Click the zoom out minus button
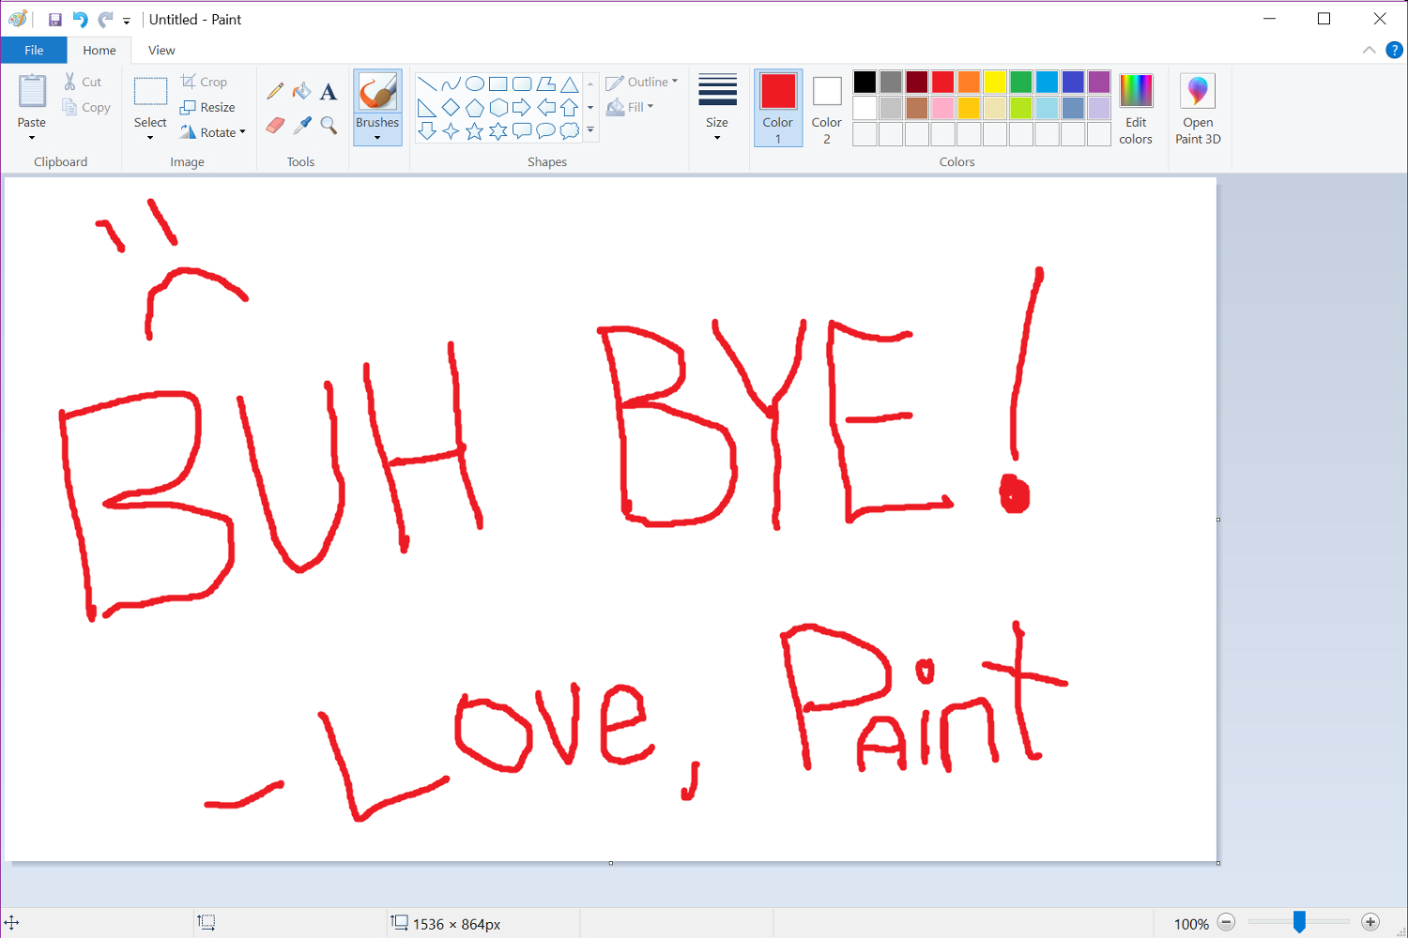The image size is (1408, 938). pos(1226,923)
